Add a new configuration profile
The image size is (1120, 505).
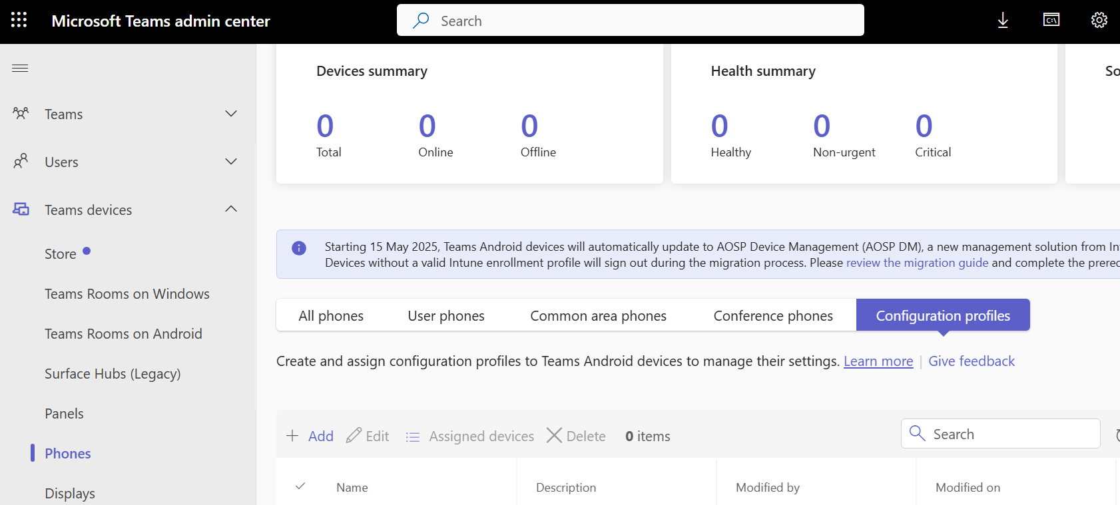pyautogui.click(x=310, y=436)
